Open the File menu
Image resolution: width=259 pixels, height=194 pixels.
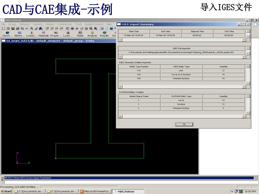point(3,24)
